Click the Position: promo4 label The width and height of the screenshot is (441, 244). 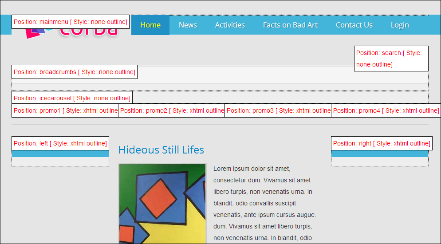pyautogui.click(x=386, y=110)
